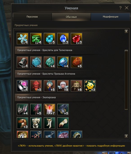The width and height of the screenshot is (131, 154).
Task: Open the help question mark button
Action: (120, 8)
